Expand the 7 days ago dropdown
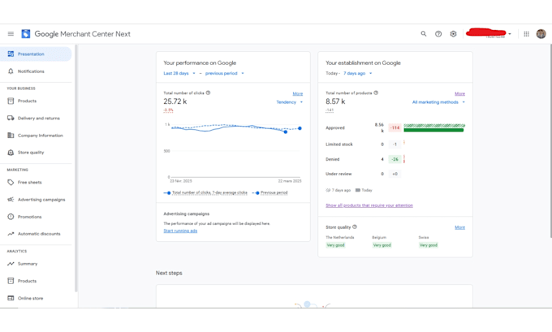The width and height of the screenshot is (552, 332). (358, 73)
